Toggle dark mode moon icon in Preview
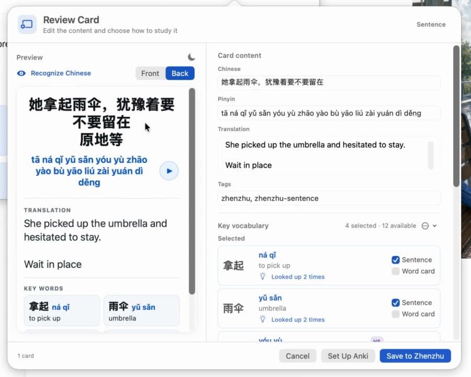 [x=192, y=57]
